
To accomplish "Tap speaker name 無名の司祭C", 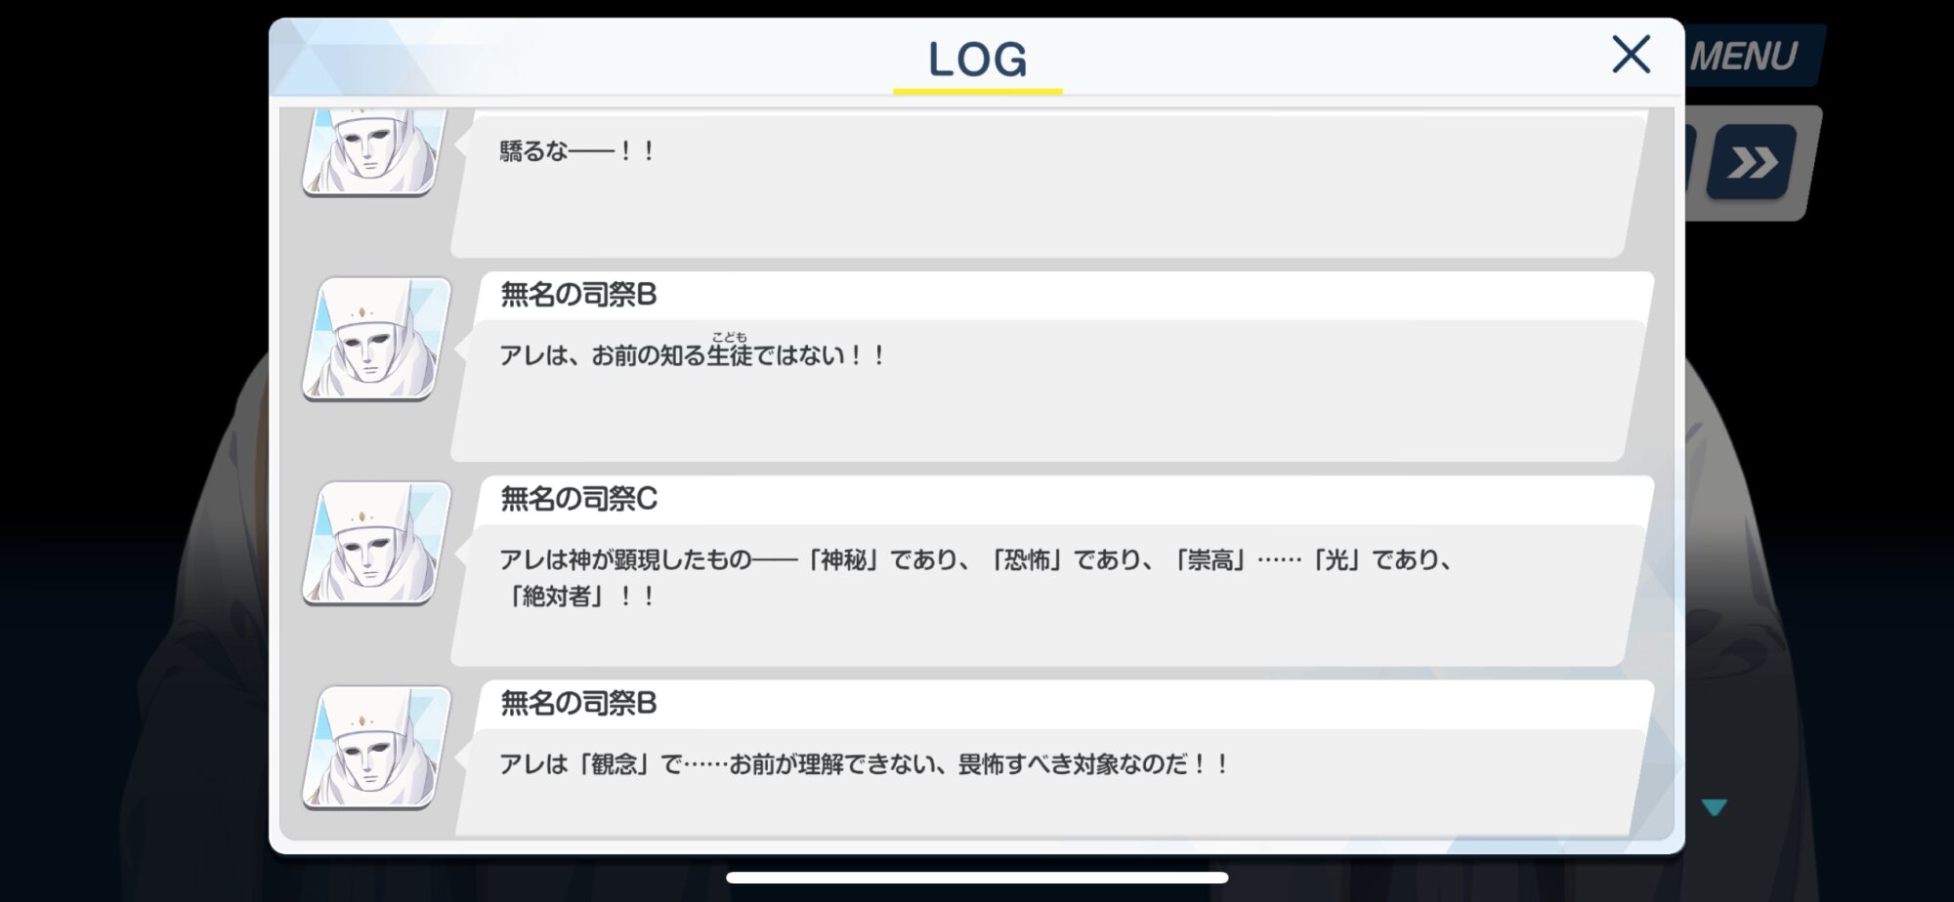I will click(578, 499).
